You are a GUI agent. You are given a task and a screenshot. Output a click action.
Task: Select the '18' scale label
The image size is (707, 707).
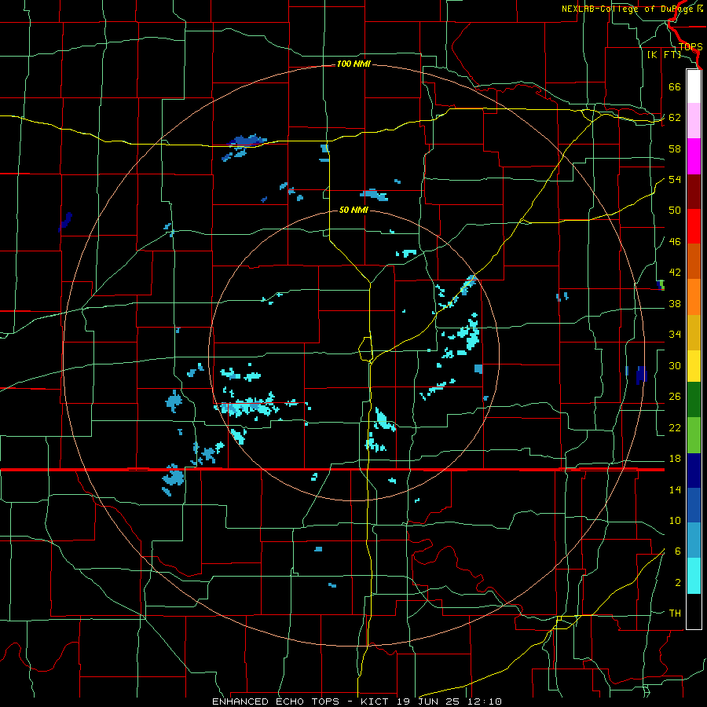pyautogui.click(x=675, y=459)
